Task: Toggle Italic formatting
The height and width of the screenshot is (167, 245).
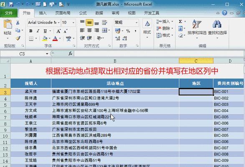Action: (x=38, y=31)
